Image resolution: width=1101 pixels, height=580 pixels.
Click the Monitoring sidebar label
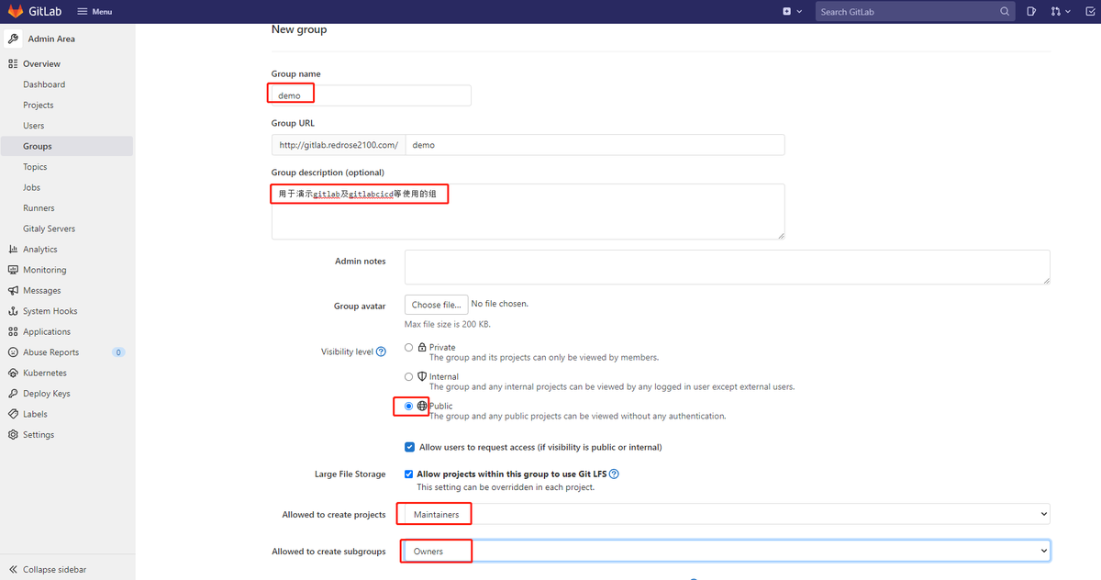tap(45, 270)
